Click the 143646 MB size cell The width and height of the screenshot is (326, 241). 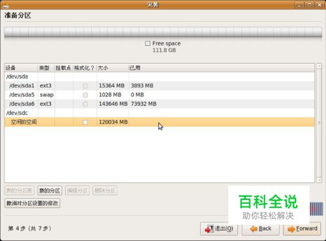[113, 104]
